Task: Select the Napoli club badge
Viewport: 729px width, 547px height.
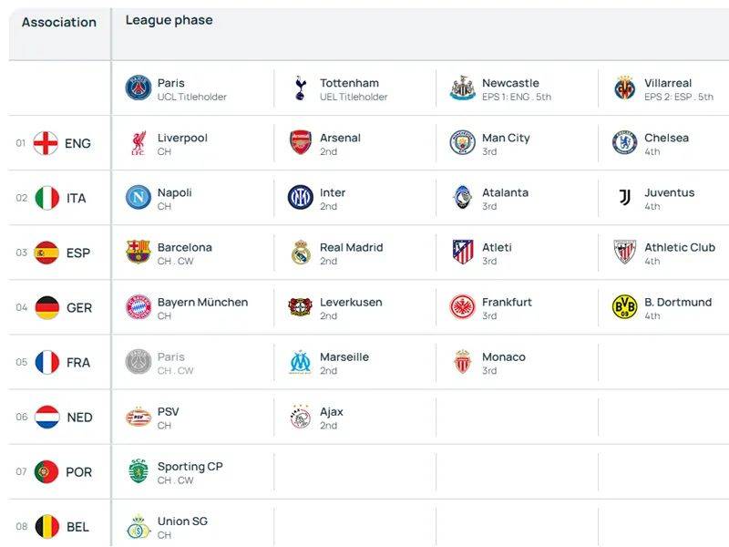Action: [139, 198]
